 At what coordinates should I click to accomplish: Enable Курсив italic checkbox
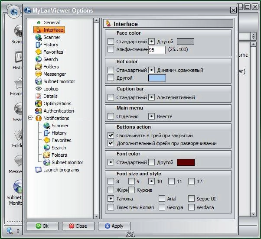tap(131, 190)
